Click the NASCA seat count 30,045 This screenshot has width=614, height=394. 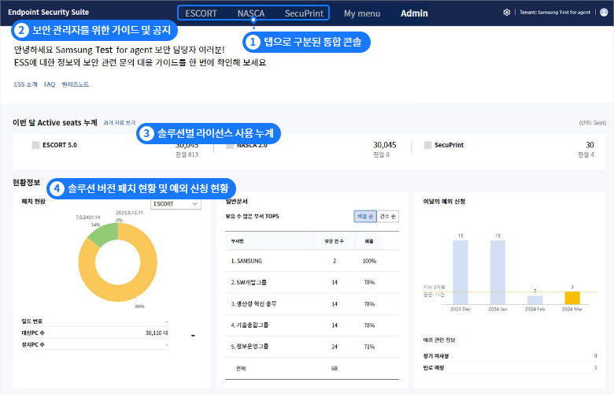tap(384, 145)
